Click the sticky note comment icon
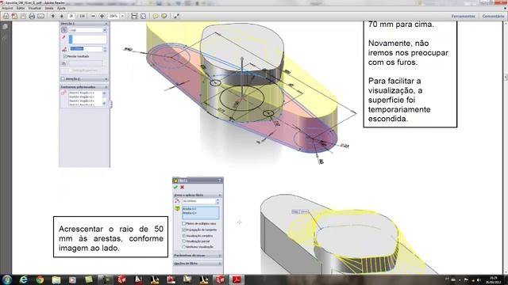508x285 pixels. pos(156,16)
